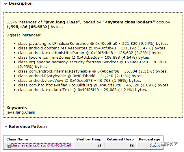Open class java.lang.Class @ 0x40cb41e8 link
This screenshot has width=184, height=152.
click(x=41, y=145)
